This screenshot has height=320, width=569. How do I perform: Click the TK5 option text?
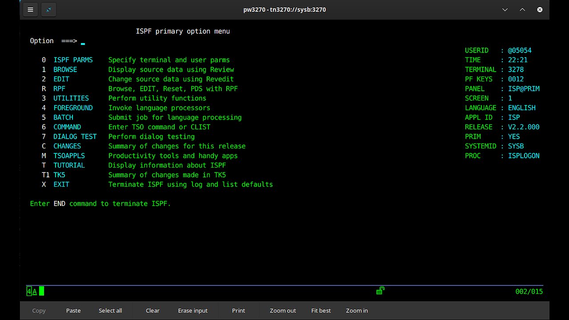coord(60,175)
